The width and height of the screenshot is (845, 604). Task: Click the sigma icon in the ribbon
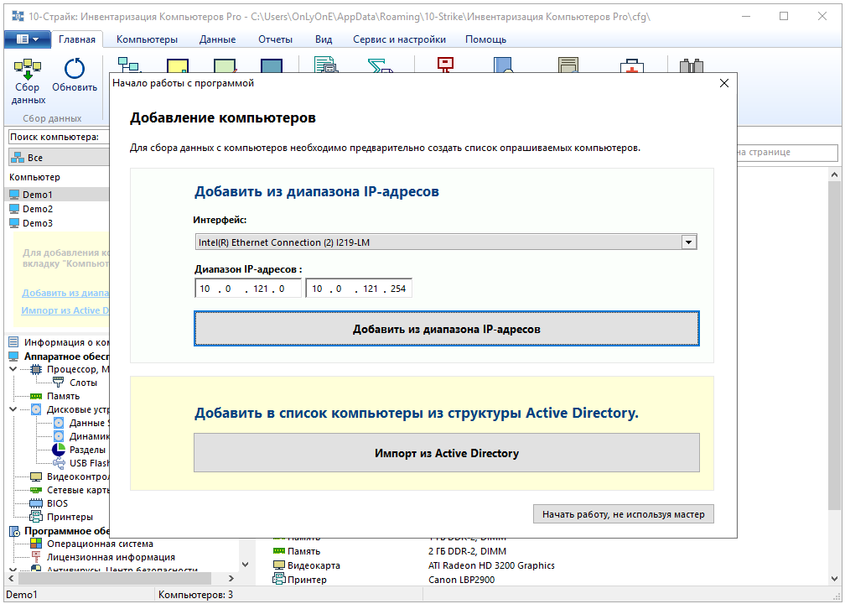[380, 65]
